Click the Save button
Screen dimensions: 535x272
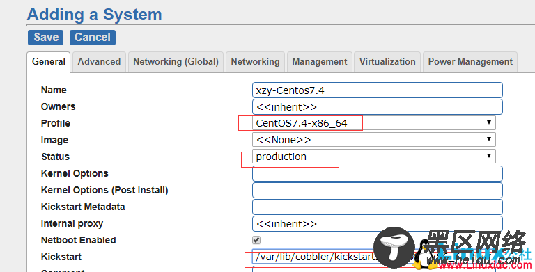tap(45, 37)
